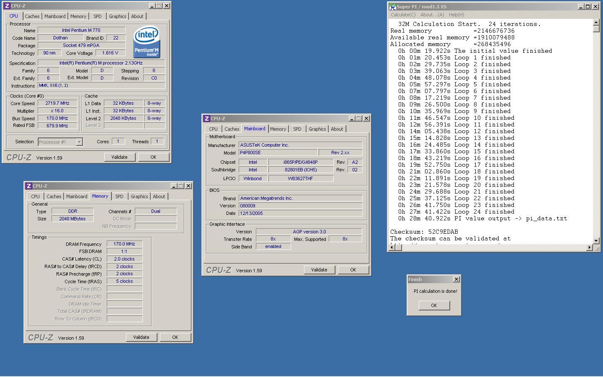Open the Mainboard tab in the CPU window
Screen dimensions: 603x377
coord(55,16)
